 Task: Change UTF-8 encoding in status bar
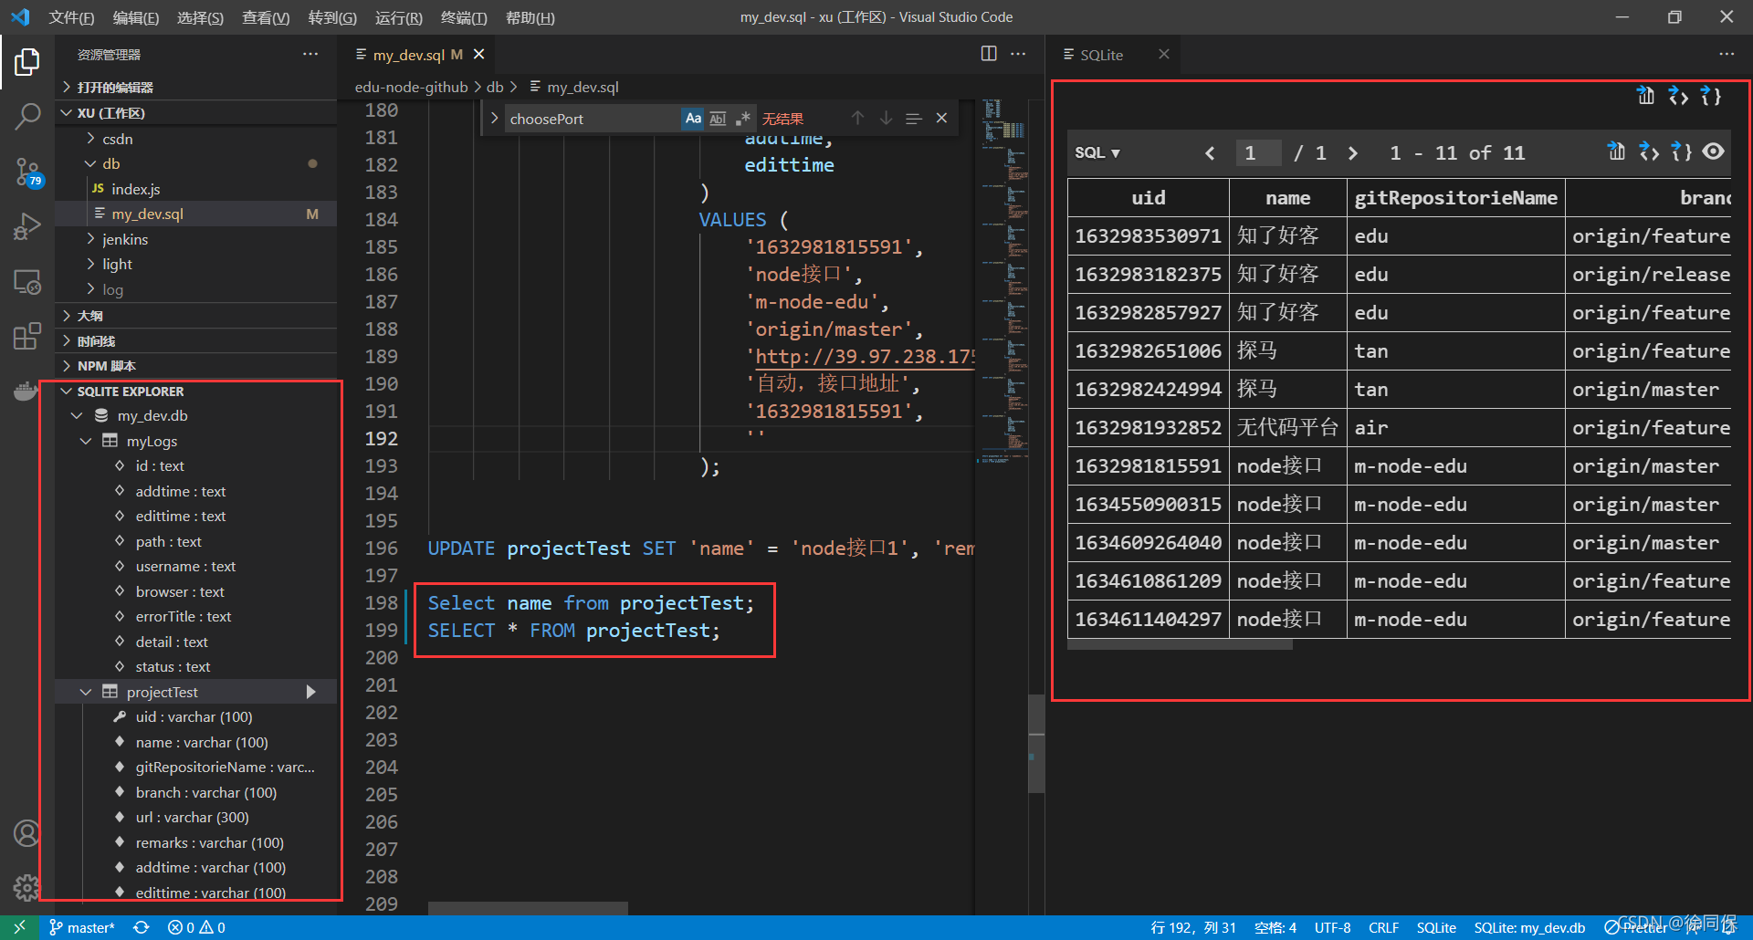1332,927
